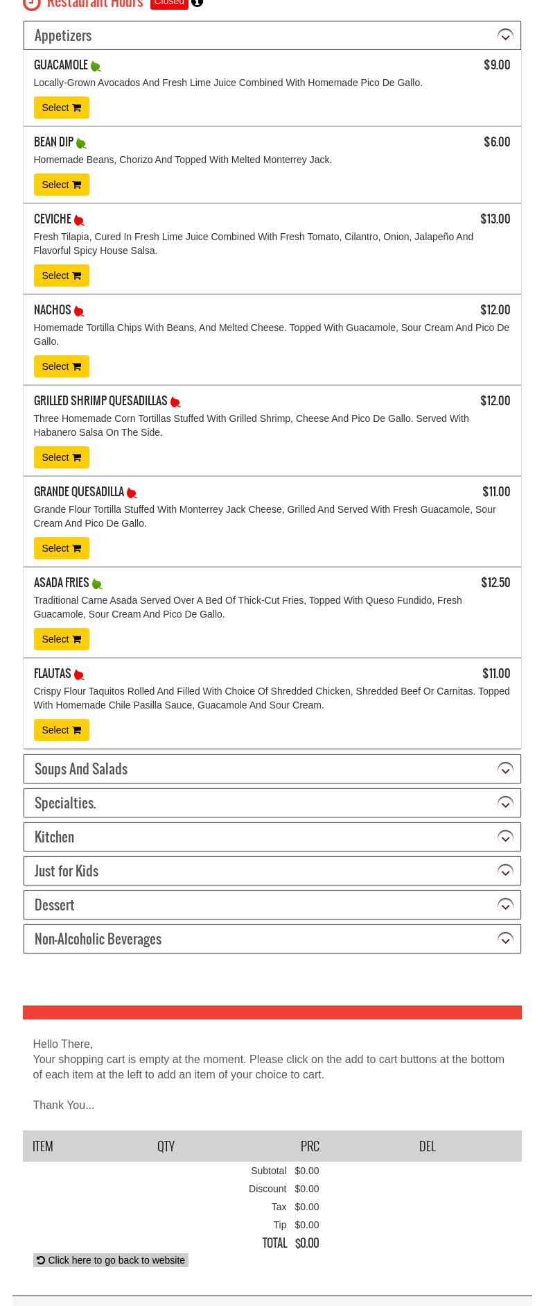
Task: Click the red chili icon beside Nachos
Action: point(79,312)
